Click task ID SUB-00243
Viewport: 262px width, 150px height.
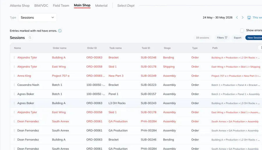[148, 103]
